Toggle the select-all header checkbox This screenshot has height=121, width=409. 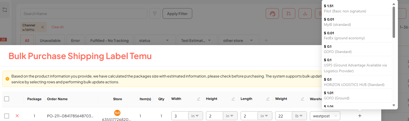(7, 99)
